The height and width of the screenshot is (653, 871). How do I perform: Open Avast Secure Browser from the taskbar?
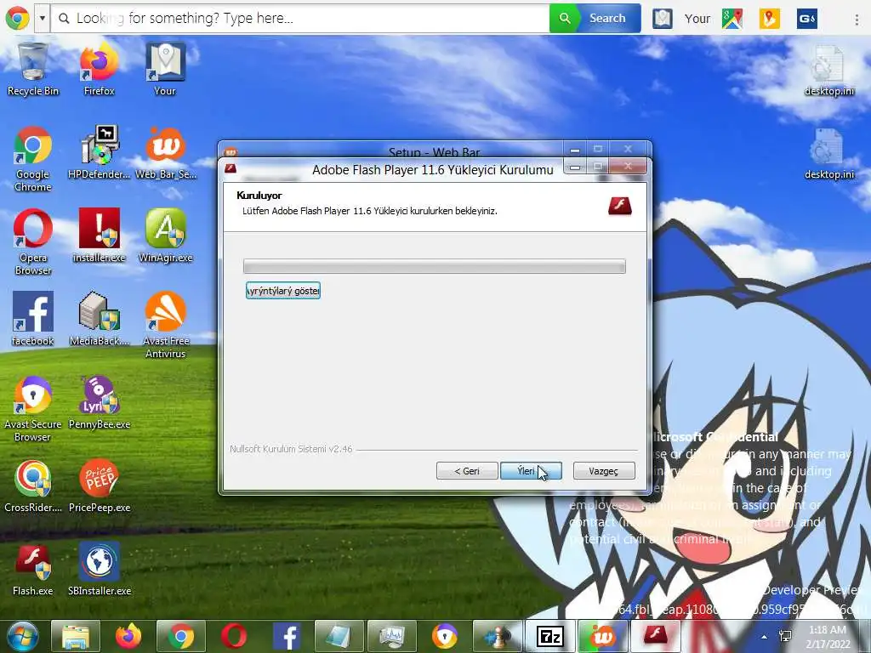coord(445,636)
